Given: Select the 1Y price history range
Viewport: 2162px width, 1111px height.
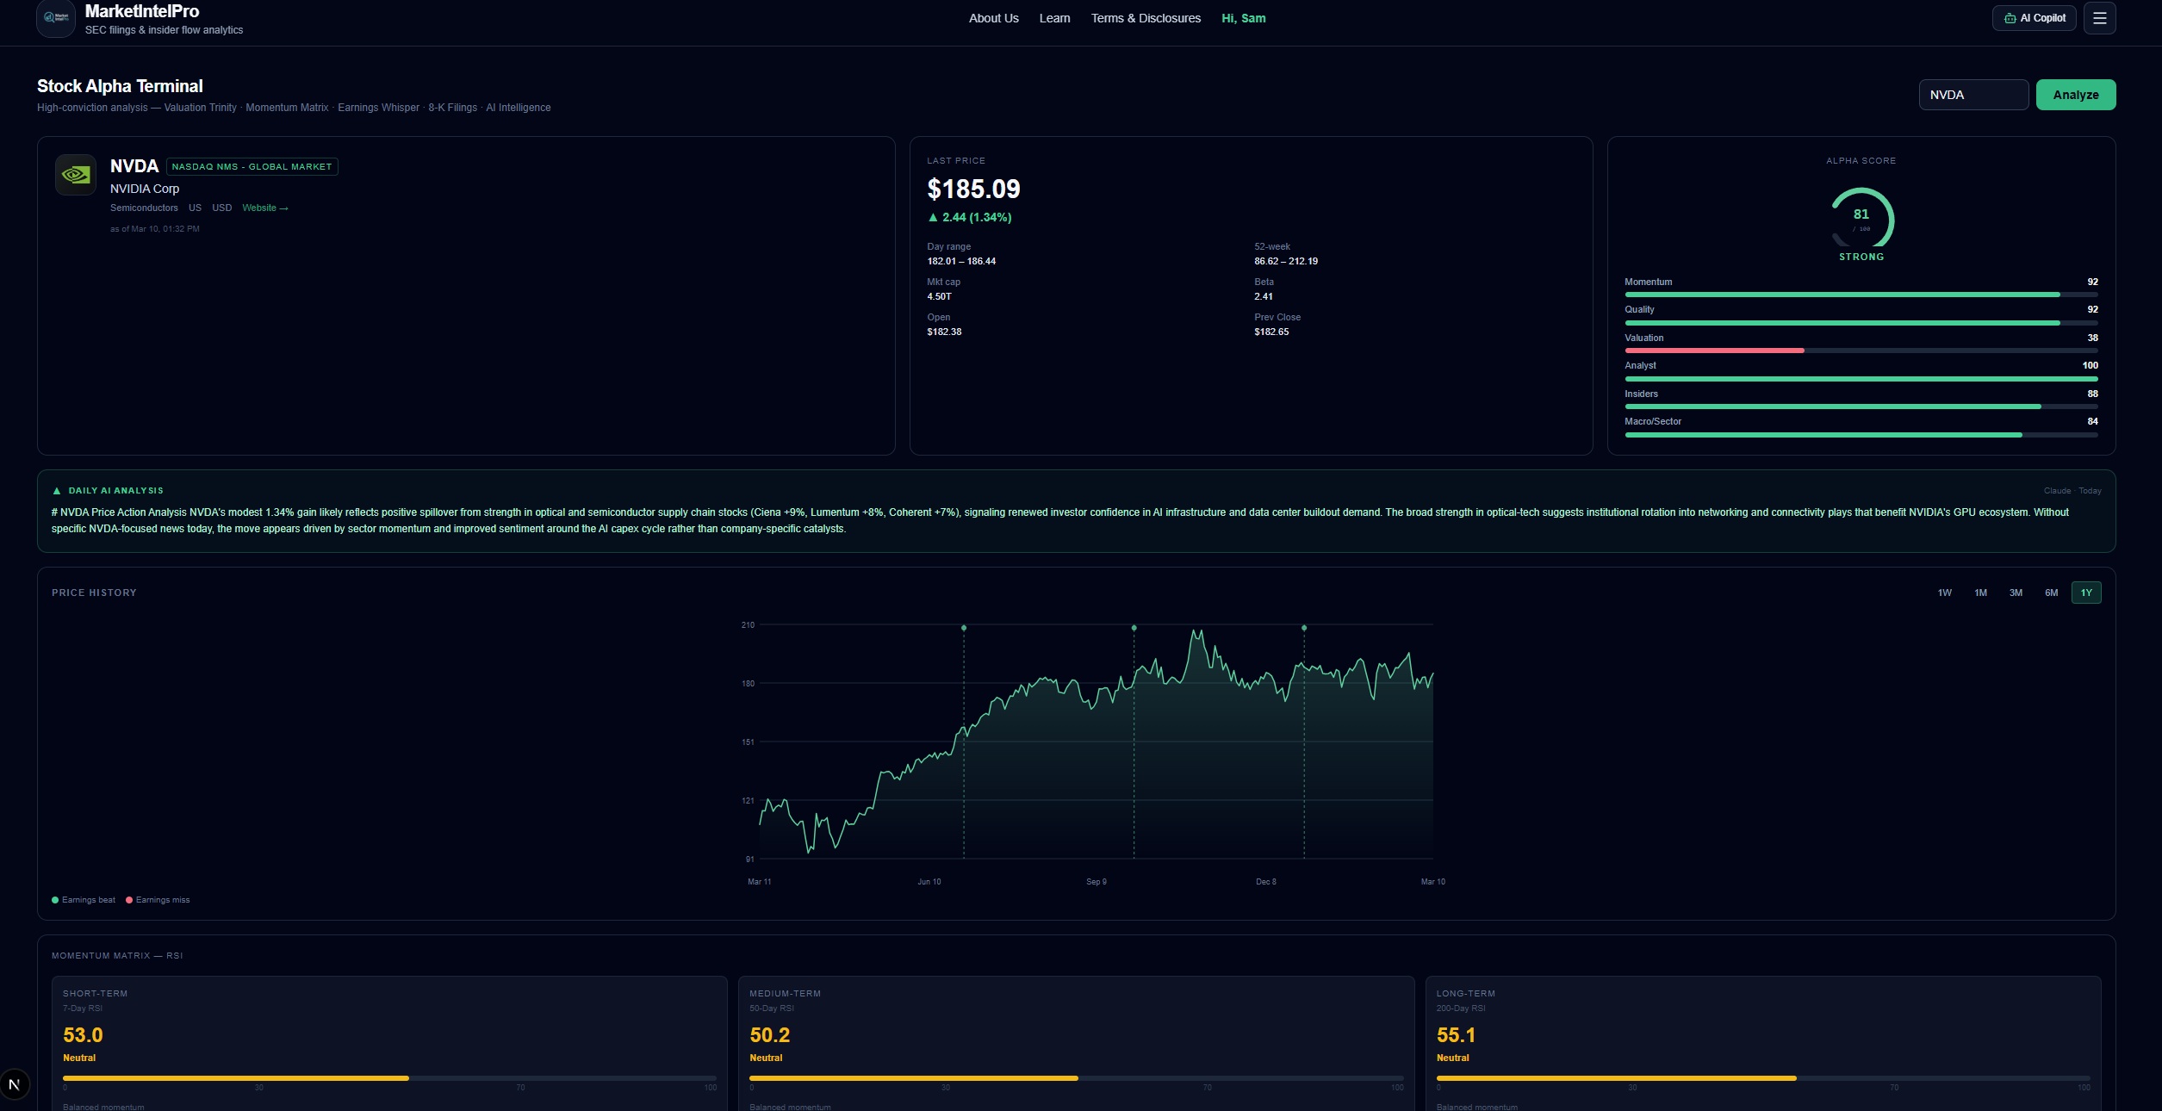Looking at the screenshot, I should pyautogui.click(x=2086, y=593).
